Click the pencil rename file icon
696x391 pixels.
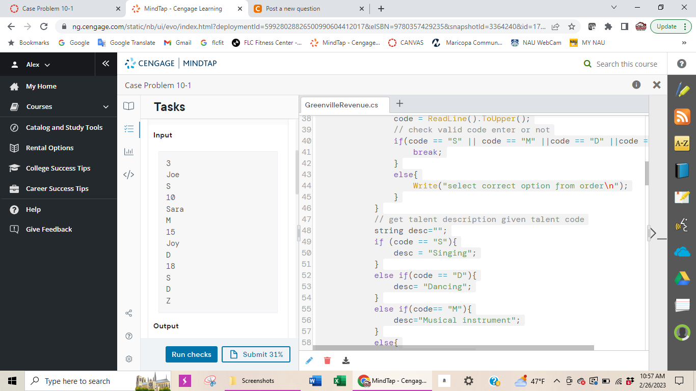[309, 360]
